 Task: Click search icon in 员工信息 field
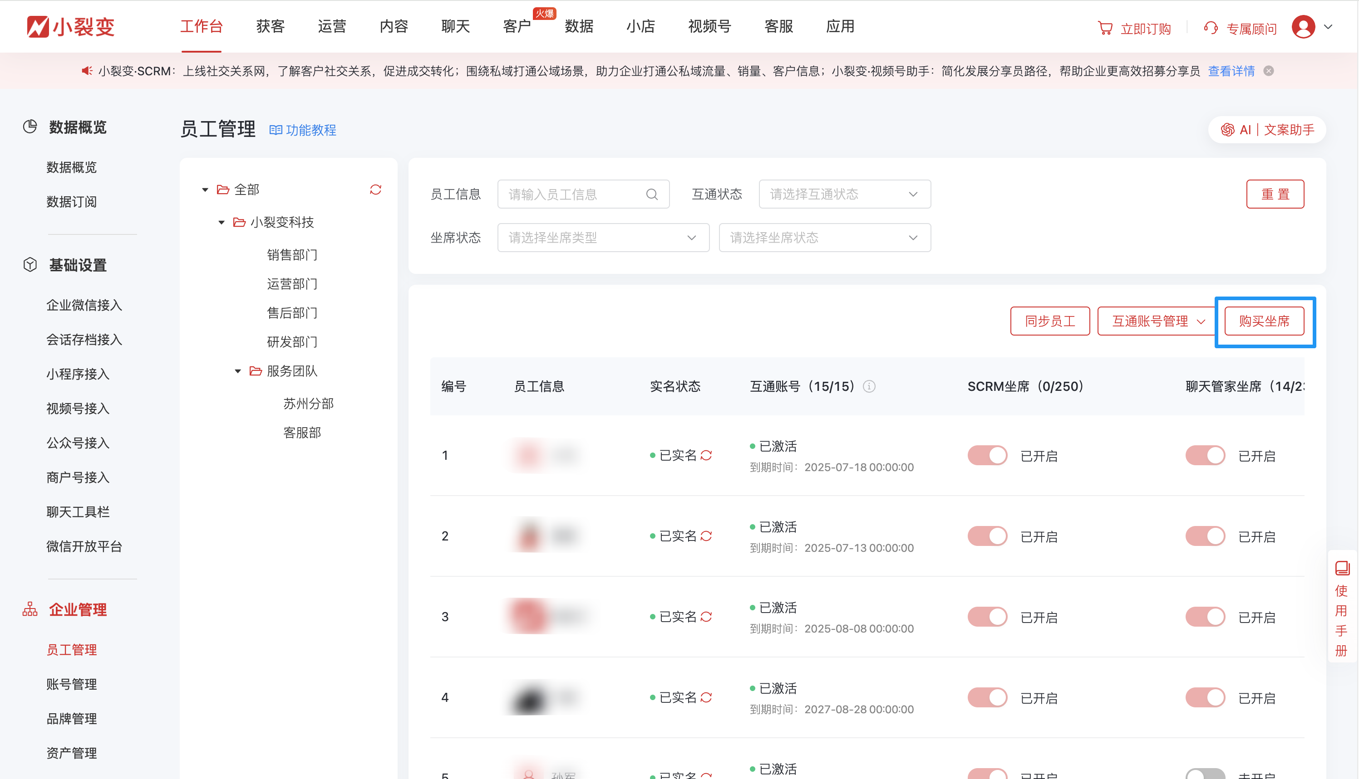[652, 194]
